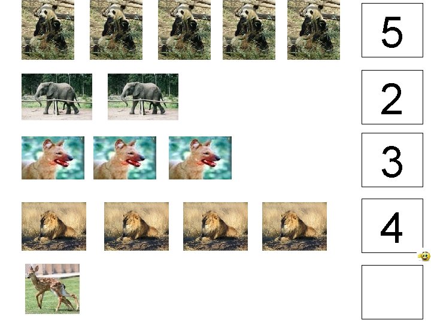Screen dimensions: 431x323
Task: Click the number 2 box
Action: click(392, 97)
